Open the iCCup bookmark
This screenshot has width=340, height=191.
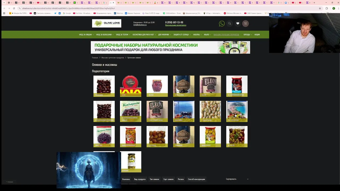tap(212, 13)
